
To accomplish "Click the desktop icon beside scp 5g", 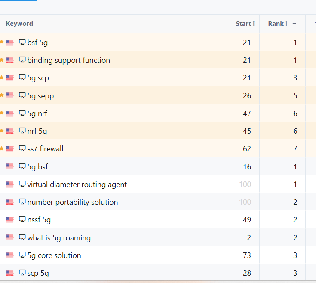I will tap(22, 273).
